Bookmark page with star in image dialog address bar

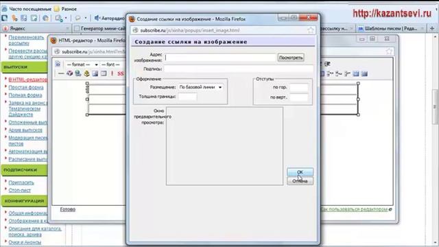(x=311, y=30)
